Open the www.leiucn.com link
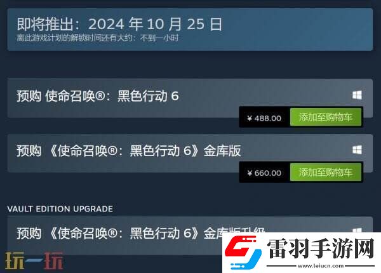Image resolution: width=381 pixels, height=273 pixels. (321, 266)
